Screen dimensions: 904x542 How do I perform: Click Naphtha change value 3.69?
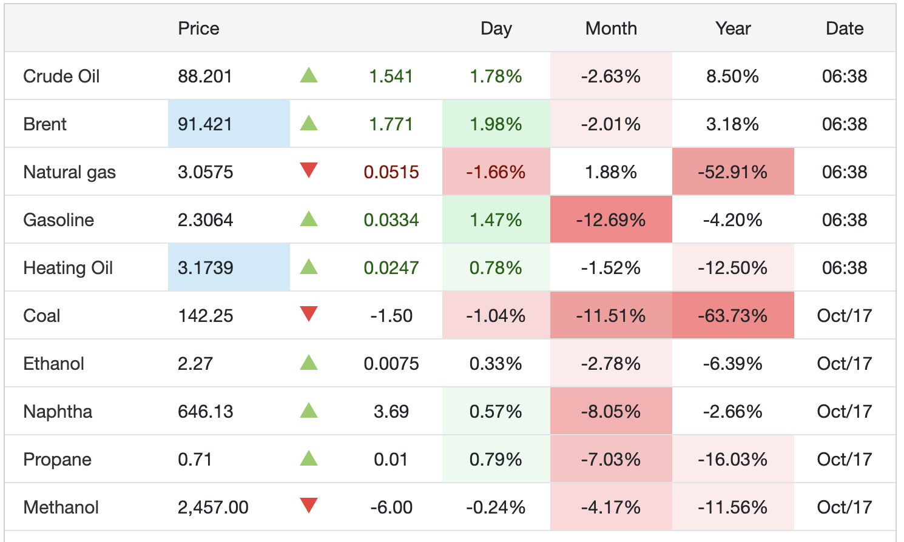391,412
